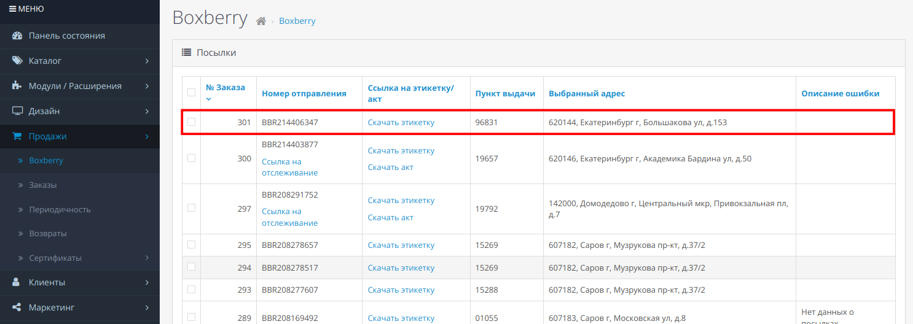This screenshot has height=324, width=913.
Task: Click Выбранный адрес column header
Action: pos(587,93)
